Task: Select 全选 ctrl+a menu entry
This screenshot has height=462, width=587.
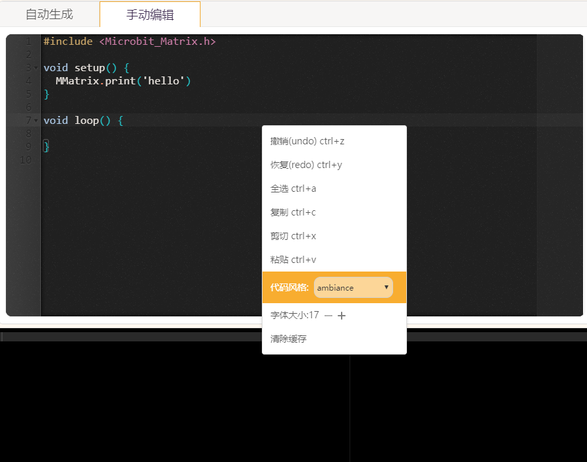Action: pos(334,188)
